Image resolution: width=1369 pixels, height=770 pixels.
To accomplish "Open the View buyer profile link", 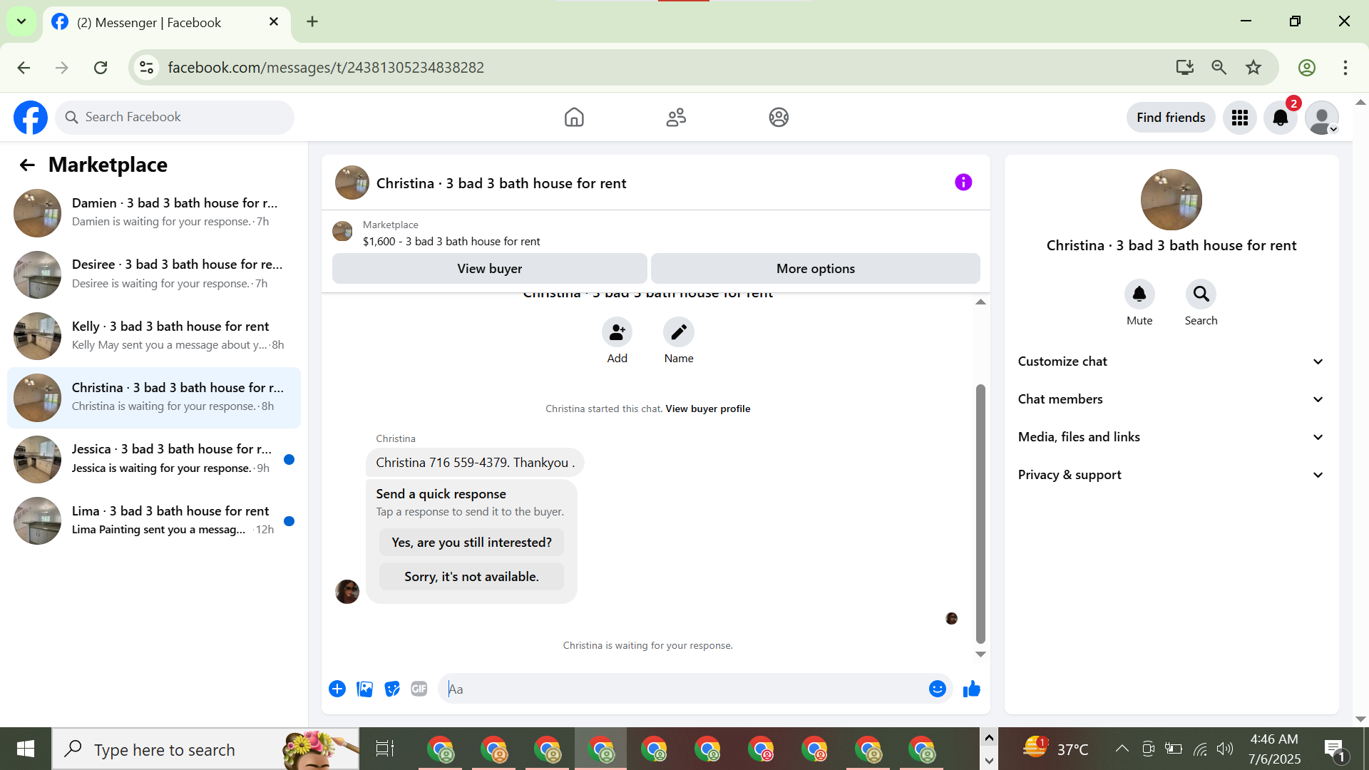I will click(x=708, y=409).
